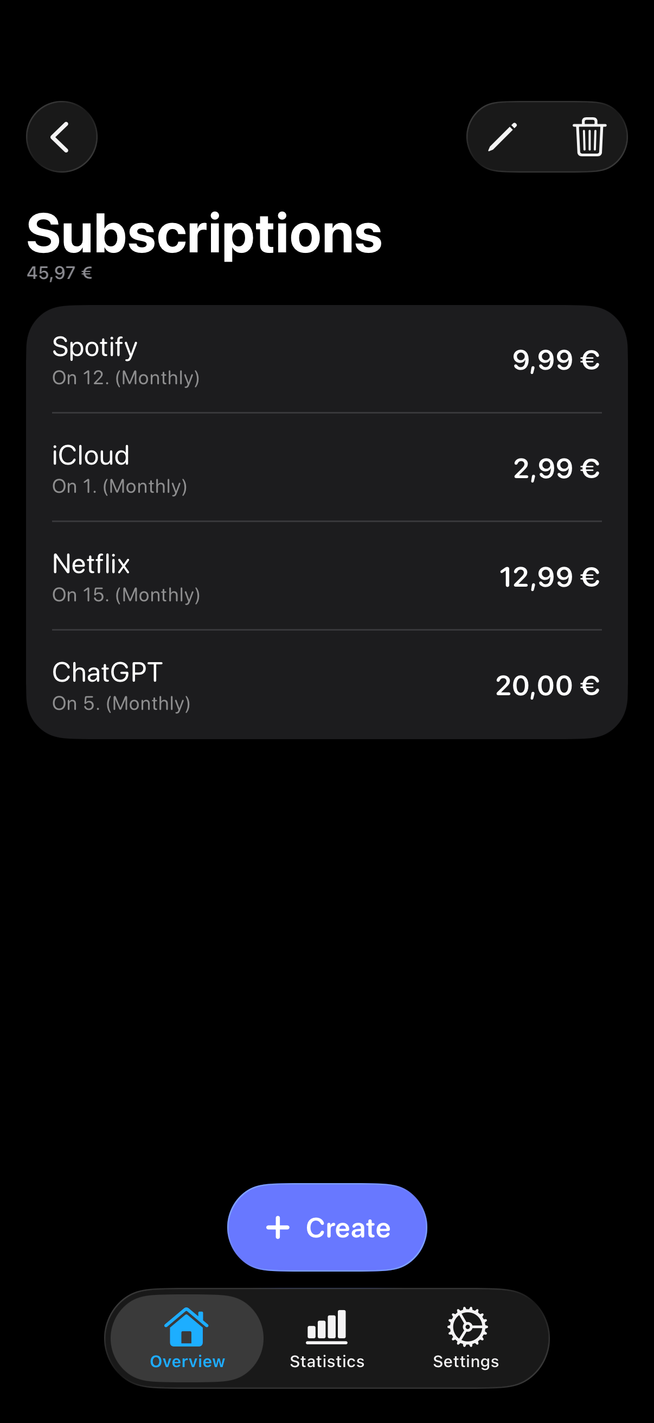Click the Subscriptions page title

pyautogui.click(x=204, y=233)
